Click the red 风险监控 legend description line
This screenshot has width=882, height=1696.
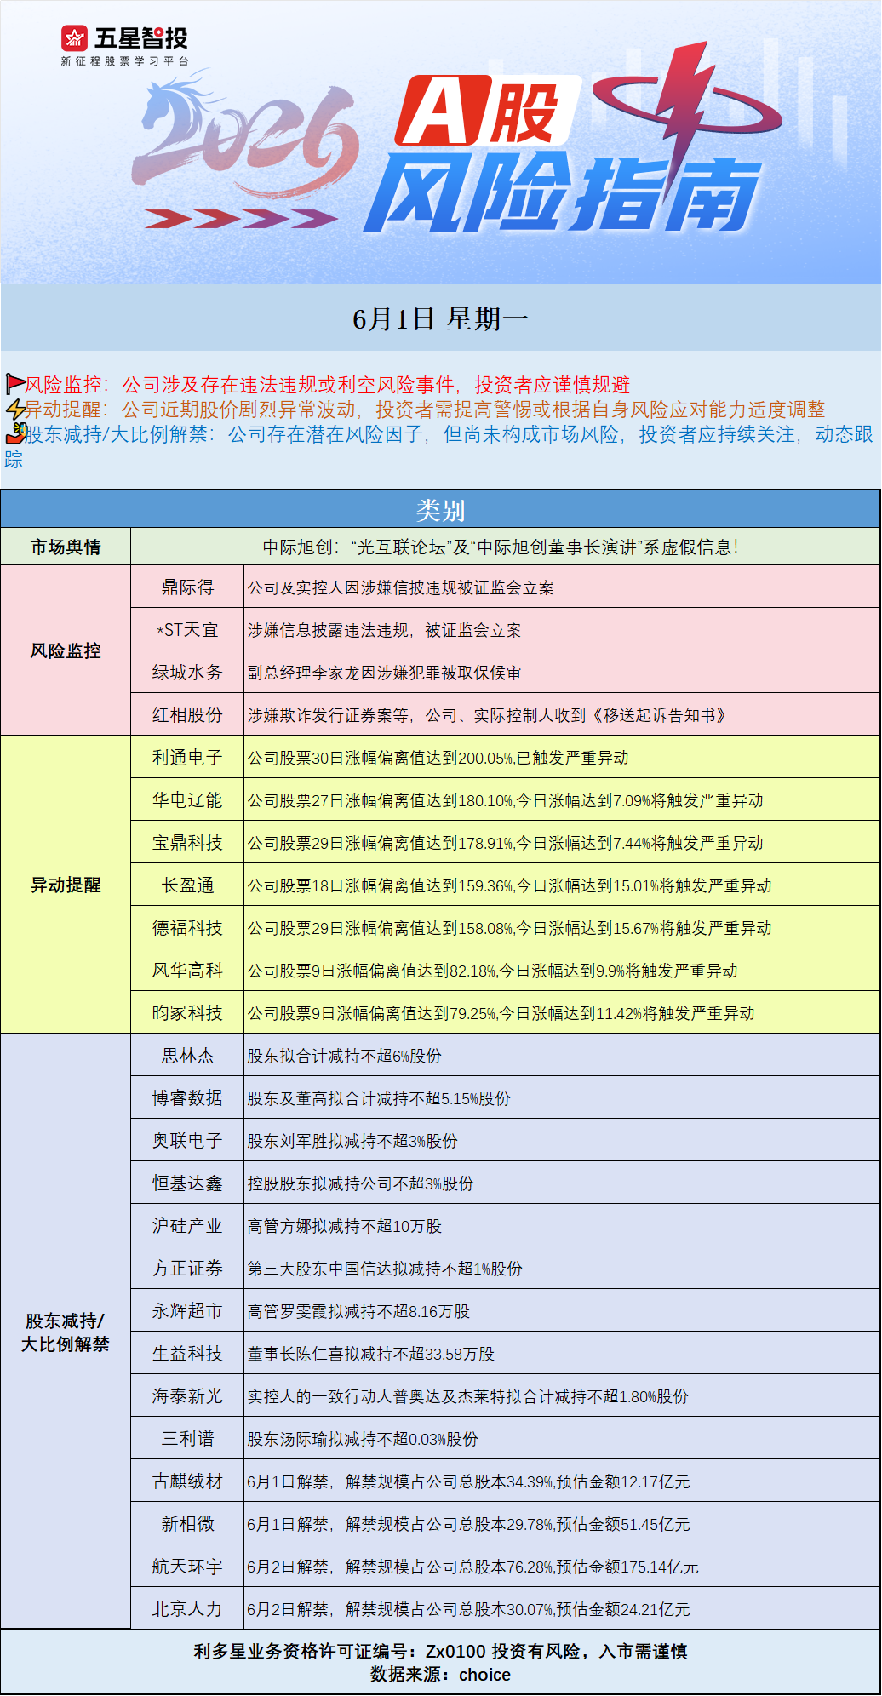click(x=328, y=384)
